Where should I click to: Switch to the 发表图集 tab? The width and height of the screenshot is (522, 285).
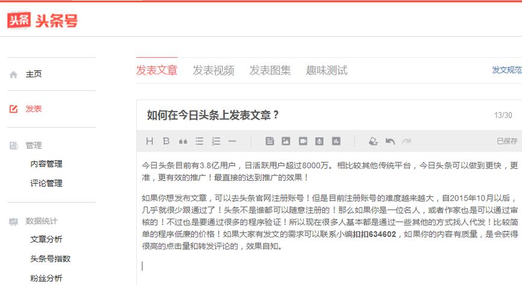pyautogui.click(x=270, y=70)
